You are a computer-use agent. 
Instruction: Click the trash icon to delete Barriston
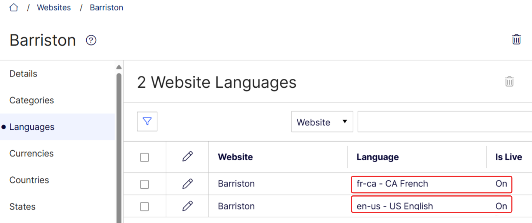pyautogui.click(x=516, y=39)
